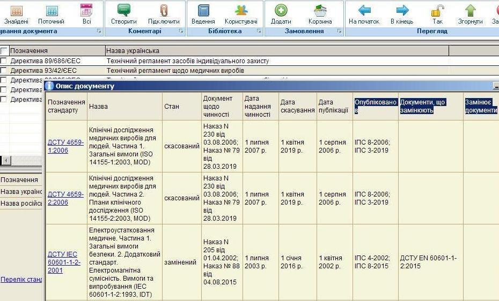Toggle the select-all header checkbox
Image resolution: width=499 pixels, height=301 pixels.
click(x=4, y=51)
